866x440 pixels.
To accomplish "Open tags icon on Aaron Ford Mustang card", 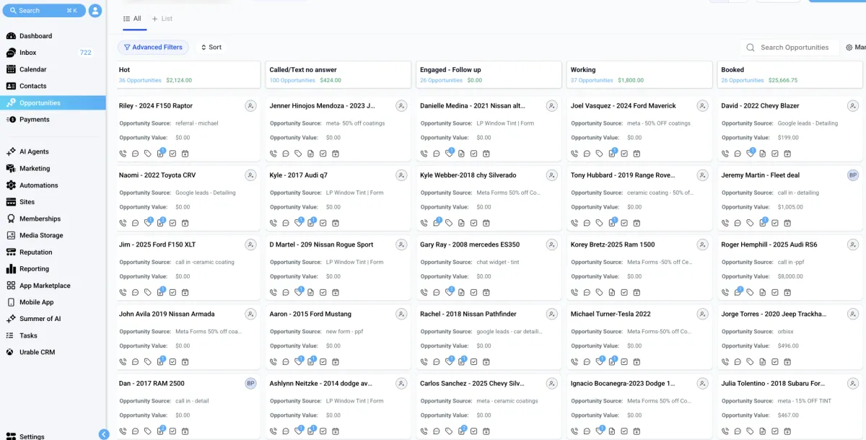I will (299, 361).
